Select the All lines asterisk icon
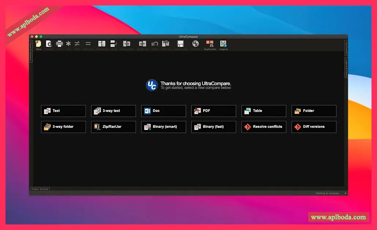377x230 pixels. [68, 45]
